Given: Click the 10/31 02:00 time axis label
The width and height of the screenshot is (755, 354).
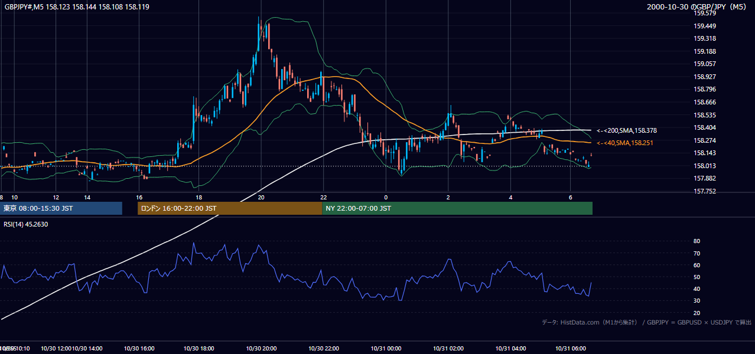Looking at the screenshot, I should pyautogui.click(x=448, y=349).
